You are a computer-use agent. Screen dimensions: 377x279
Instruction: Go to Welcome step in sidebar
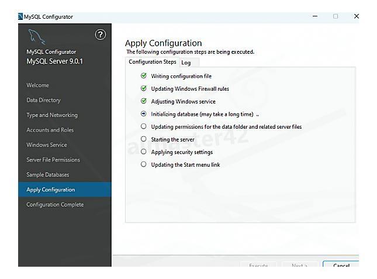coord(37,85)
